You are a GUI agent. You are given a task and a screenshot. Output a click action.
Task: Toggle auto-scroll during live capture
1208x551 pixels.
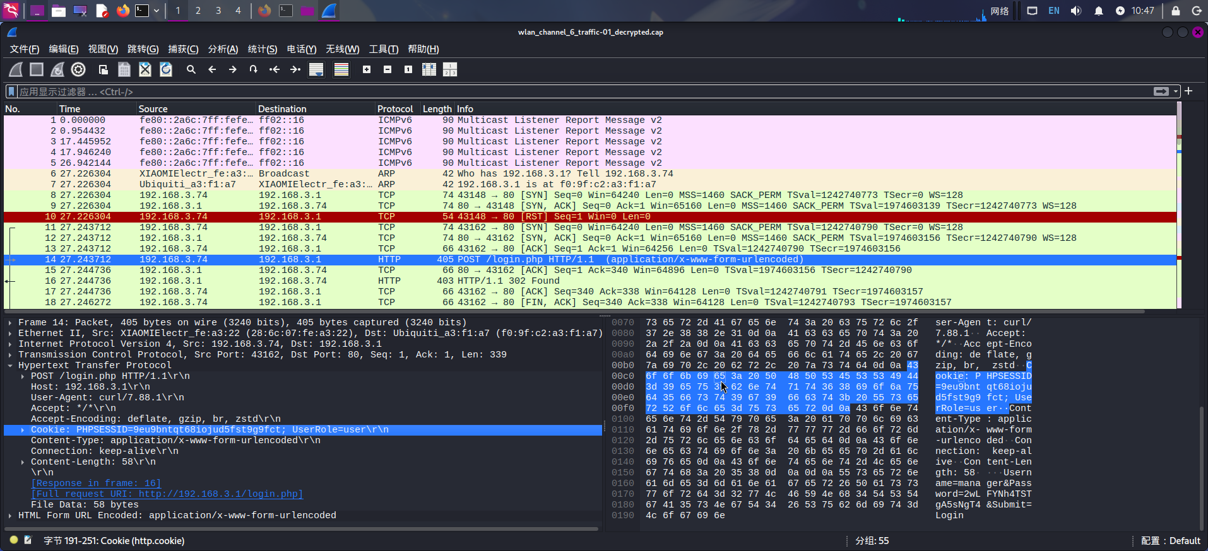coord(316,69)
